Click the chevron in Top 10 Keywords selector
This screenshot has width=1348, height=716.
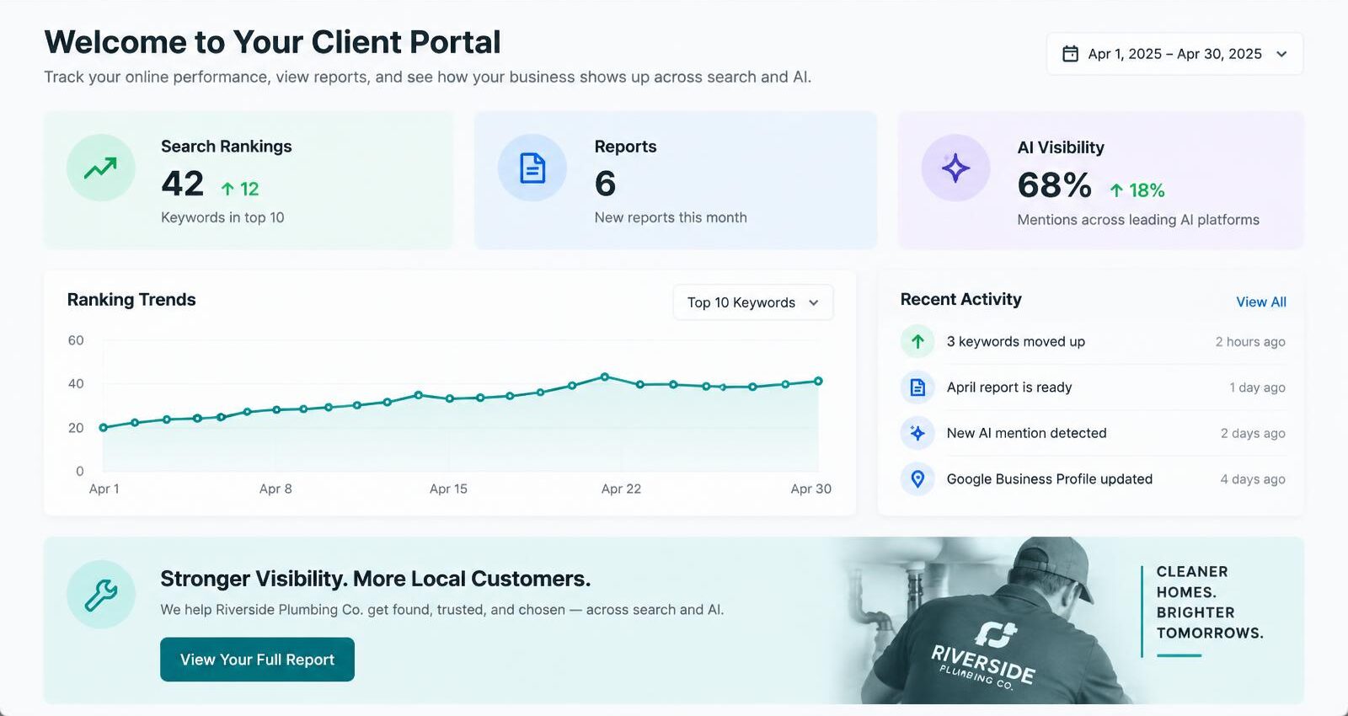coord(813,302)
